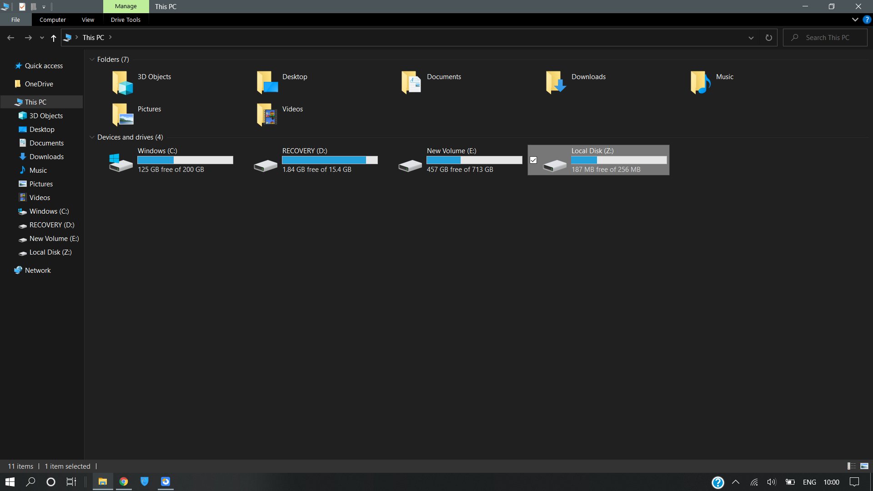Click the New Volume (E:) usage bar
873x491 pixels.
(x=474, y=160)
